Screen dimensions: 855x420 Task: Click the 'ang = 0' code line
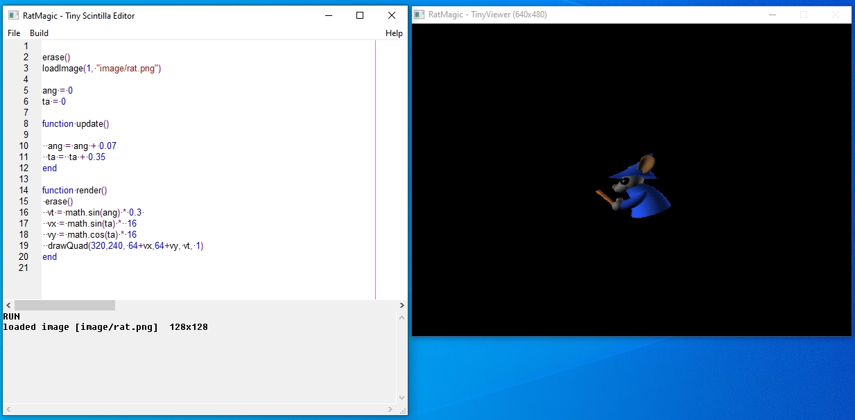click(58, 90)
